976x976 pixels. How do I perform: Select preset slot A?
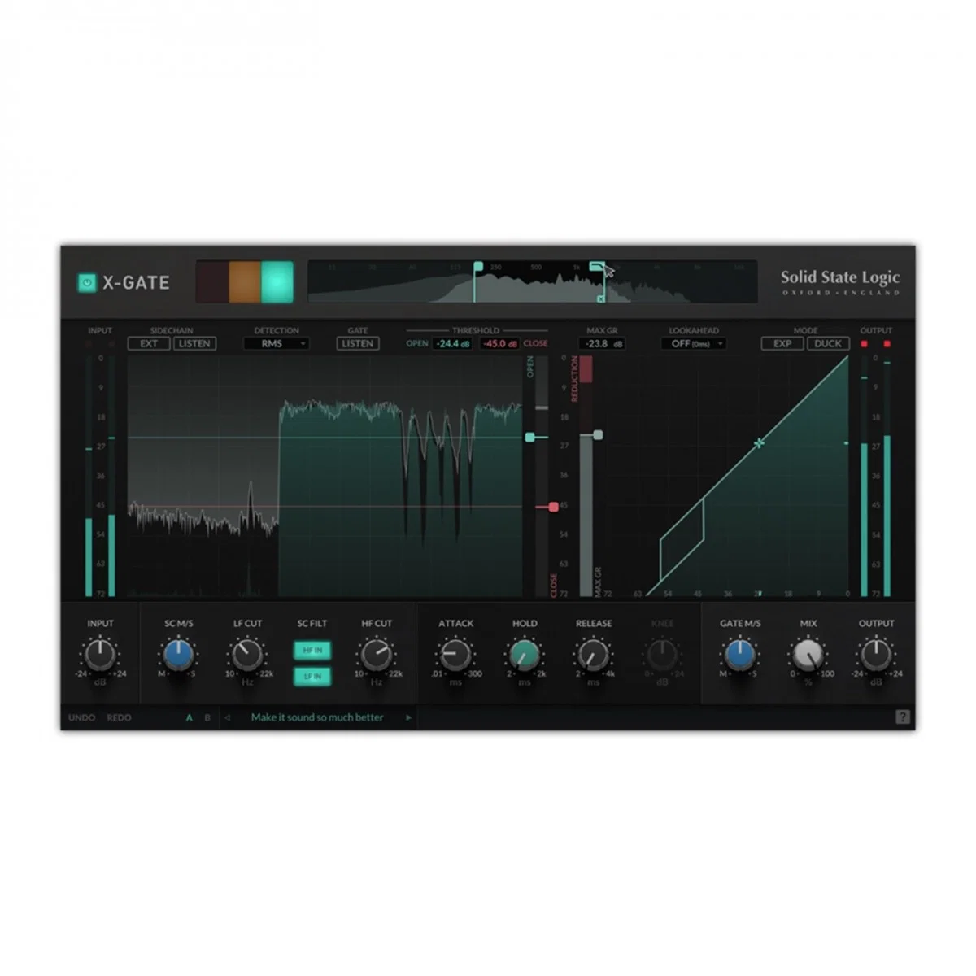click(190, 717)
